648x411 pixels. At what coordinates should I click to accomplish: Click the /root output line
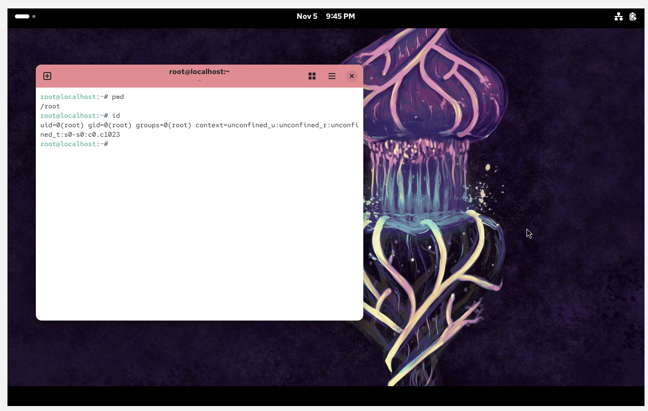pos(50,106)
